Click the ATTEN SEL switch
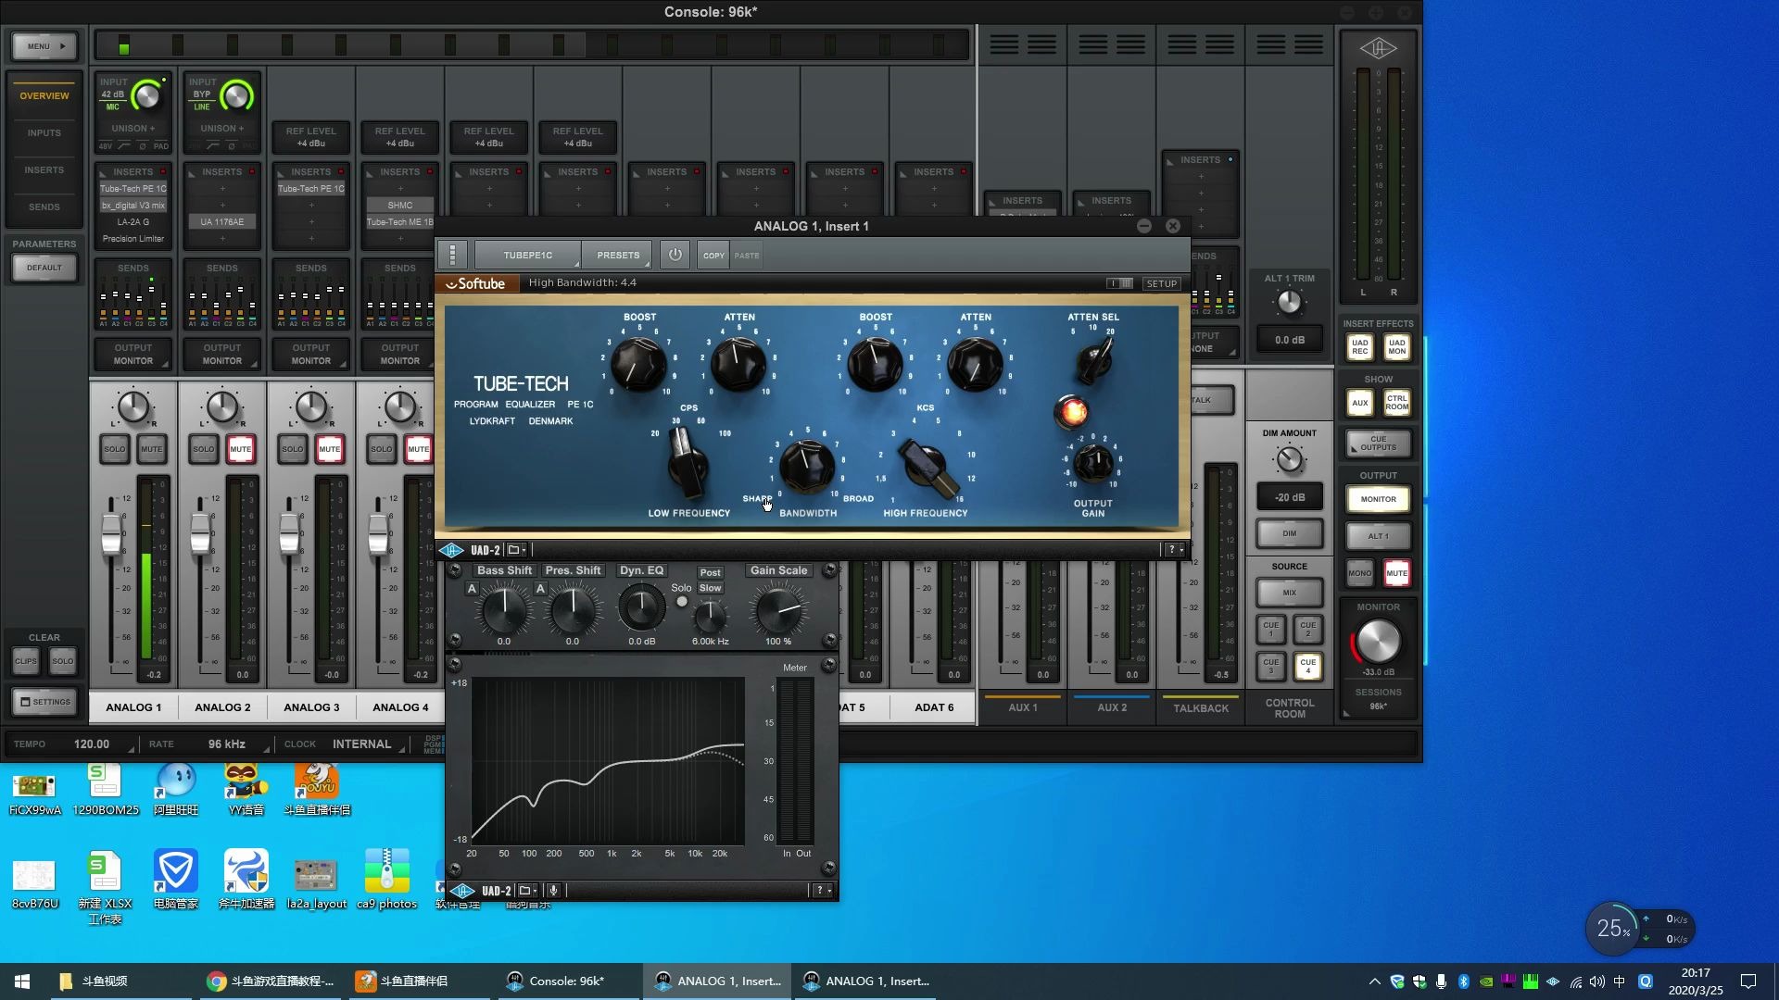The image size is (1779, 1000). [x=1094, y=360]
